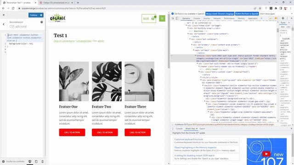Close the DevTools panel

tap(292, 18)
